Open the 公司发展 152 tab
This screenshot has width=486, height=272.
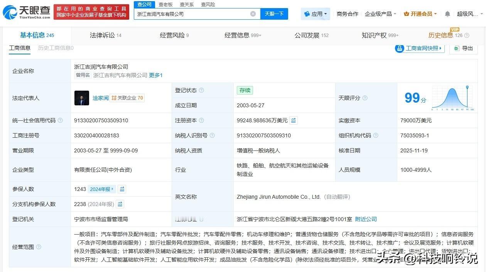(x=312, y=35)
